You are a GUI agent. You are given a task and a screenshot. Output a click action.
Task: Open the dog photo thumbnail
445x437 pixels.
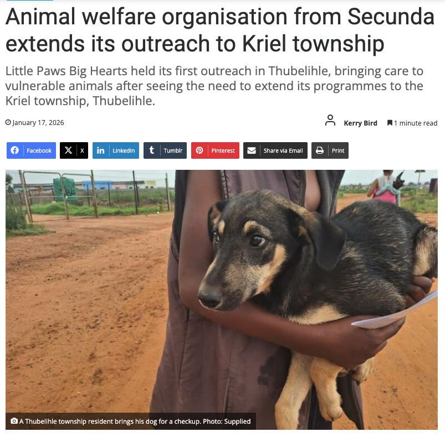coord(222,300)
